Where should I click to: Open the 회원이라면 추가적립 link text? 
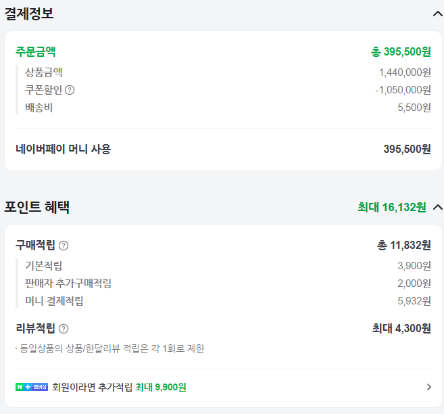[x=92, y=387]
